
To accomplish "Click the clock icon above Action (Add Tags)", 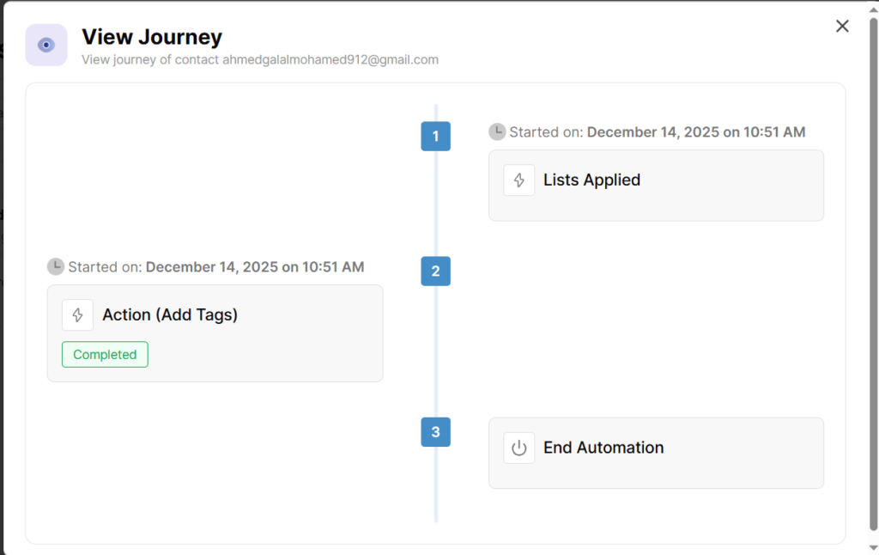I will (x=56, y=266).
